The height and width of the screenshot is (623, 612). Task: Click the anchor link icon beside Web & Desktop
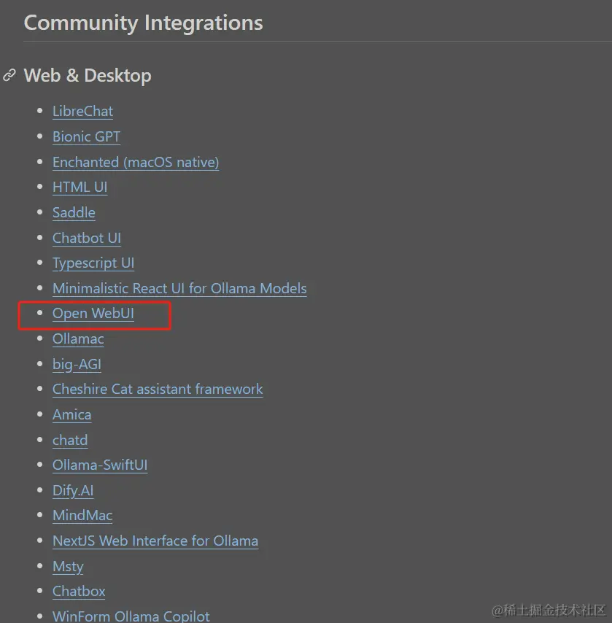tap(9, 74)
